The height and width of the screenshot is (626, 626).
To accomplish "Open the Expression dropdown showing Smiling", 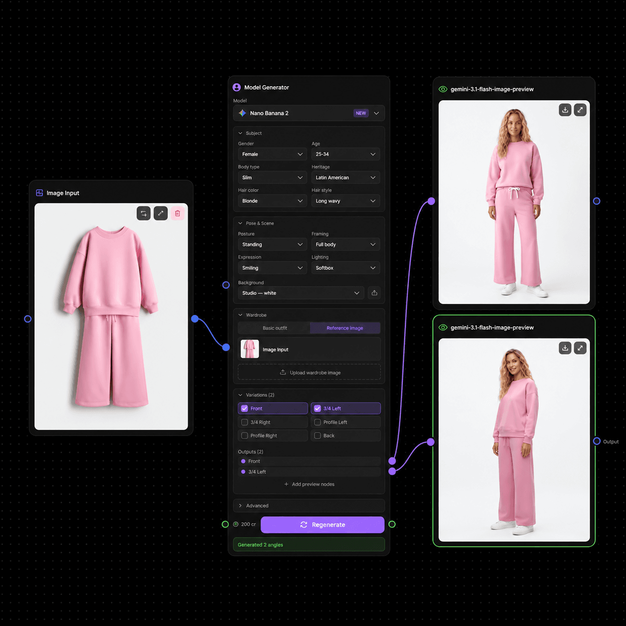I will pyautogui.click(x=273, y=268).
